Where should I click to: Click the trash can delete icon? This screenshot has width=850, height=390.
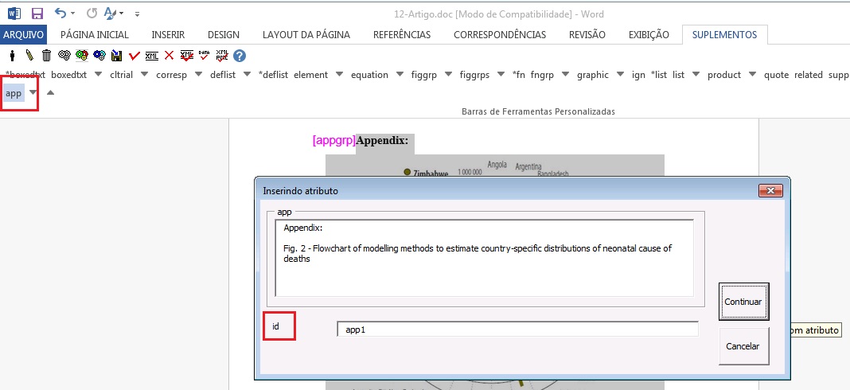pos(46,56)
